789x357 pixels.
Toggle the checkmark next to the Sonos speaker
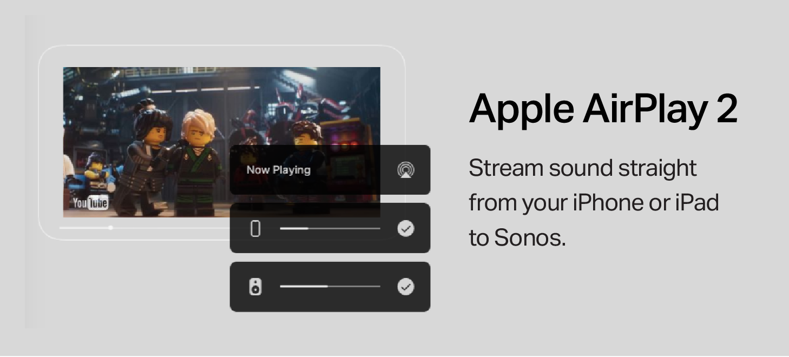pos(406,287)
